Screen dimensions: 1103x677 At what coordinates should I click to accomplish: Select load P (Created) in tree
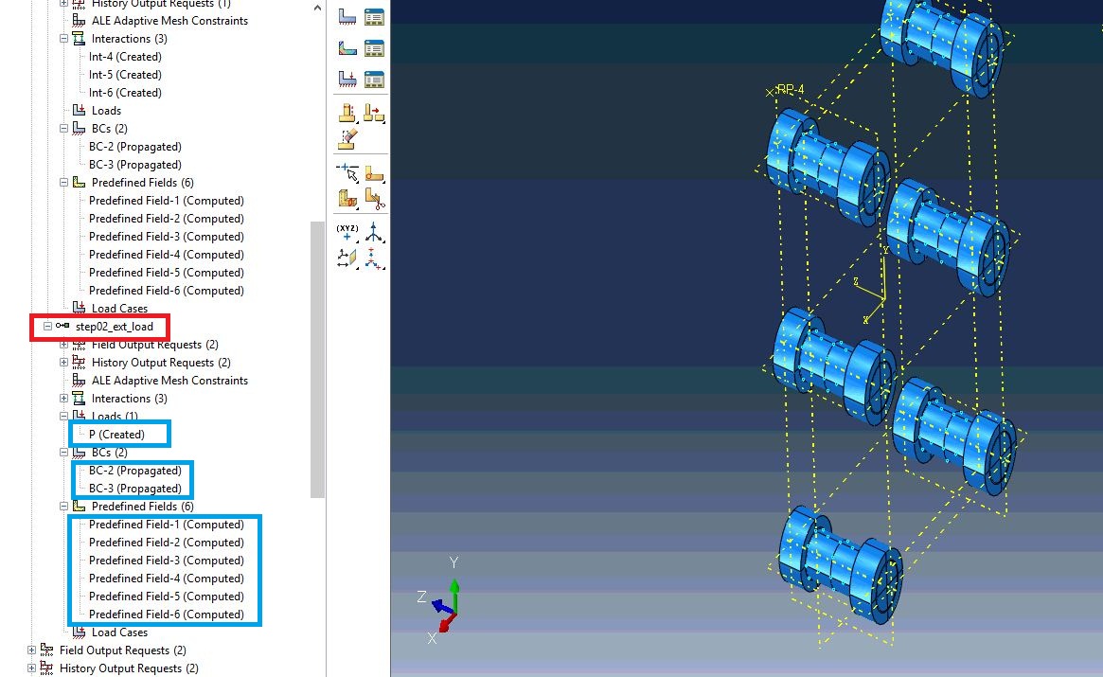point(116,435)
